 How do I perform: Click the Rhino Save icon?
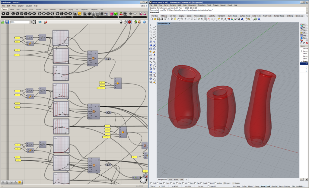(158, 19)
